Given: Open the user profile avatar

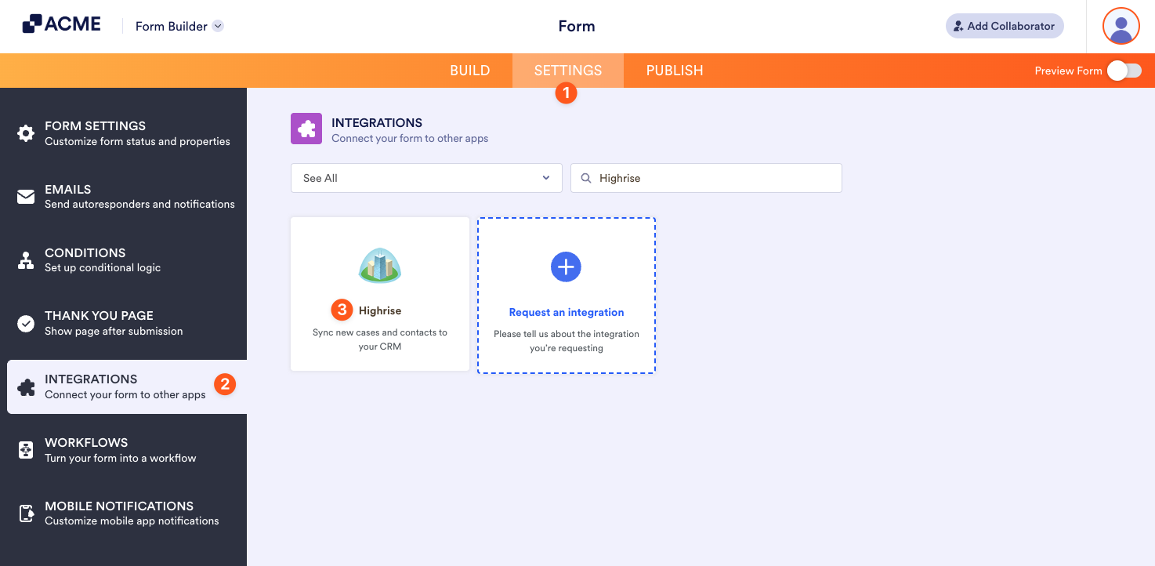Looking at the screenshot, I should 1121,26.
